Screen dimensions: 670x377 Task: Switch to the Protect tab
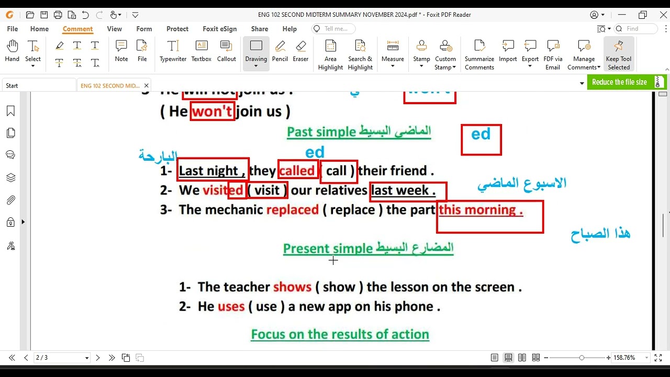point(177,29)
